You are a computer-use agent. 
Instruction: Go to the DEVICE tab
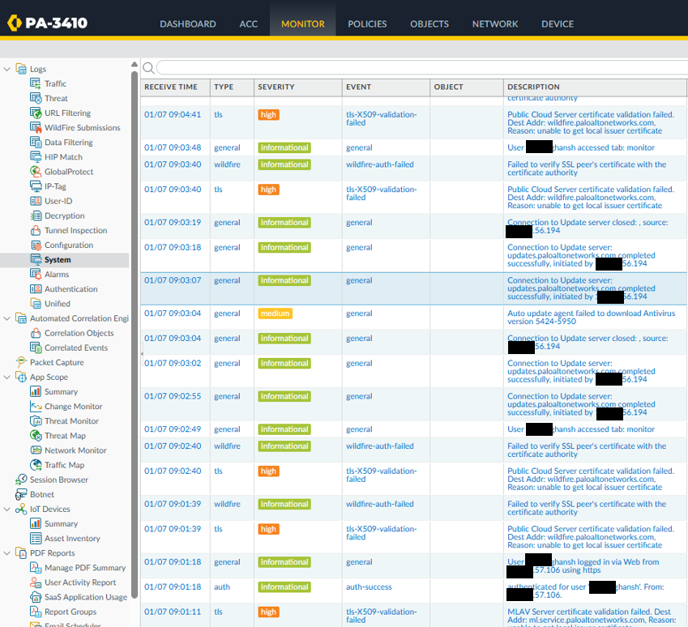[x=557, y=23]
